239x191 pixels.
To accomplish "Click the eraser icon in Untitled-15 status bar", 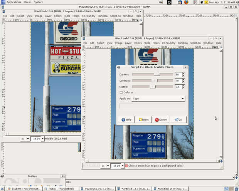I will coord(126,166).
